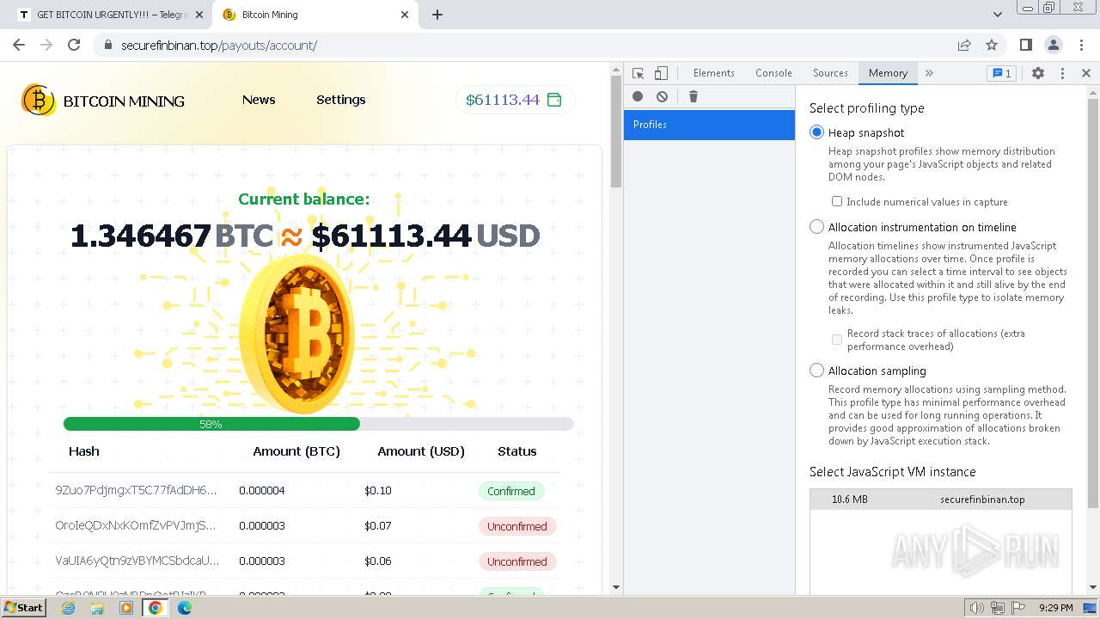Viewport: 1100px width, 619px height.
Task: Open the News page link
Action: click(x=259, y=100)
